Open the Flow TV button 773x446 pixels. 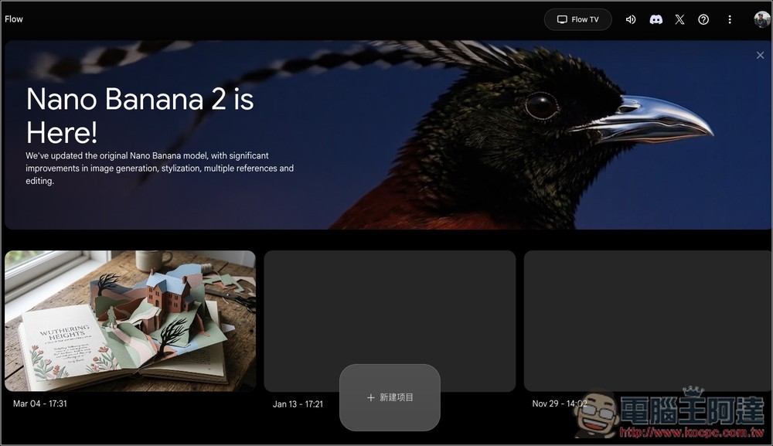577,19
